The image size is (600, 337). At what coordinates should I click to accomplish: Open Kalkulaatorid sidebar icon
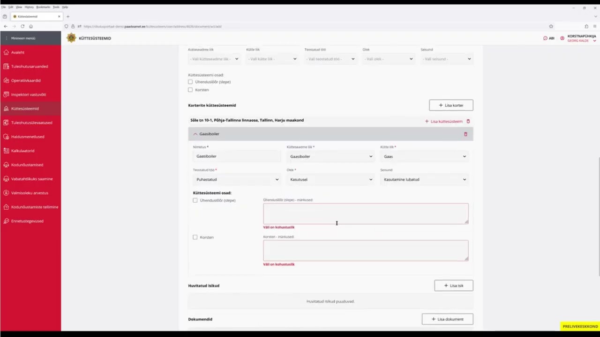click(6, 151)
